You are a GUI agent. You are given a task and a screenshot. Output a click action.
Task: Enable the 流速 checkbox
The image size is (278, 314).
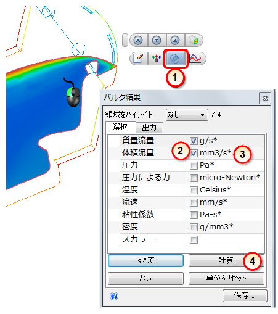194,202
